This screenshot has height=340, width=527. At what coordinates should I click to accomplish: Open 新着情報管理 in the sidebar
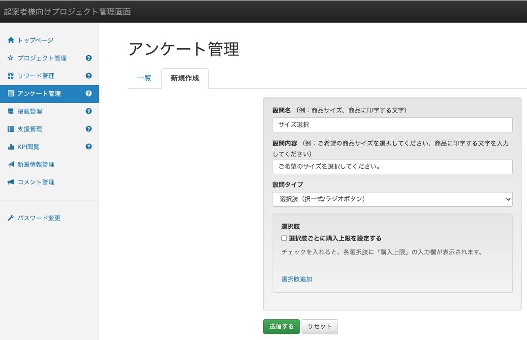36,165
